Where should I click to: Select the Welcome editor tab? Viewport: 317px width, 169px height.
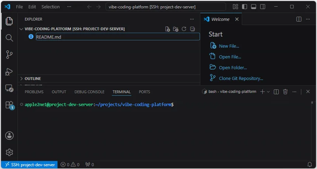(x=221, y=19)
